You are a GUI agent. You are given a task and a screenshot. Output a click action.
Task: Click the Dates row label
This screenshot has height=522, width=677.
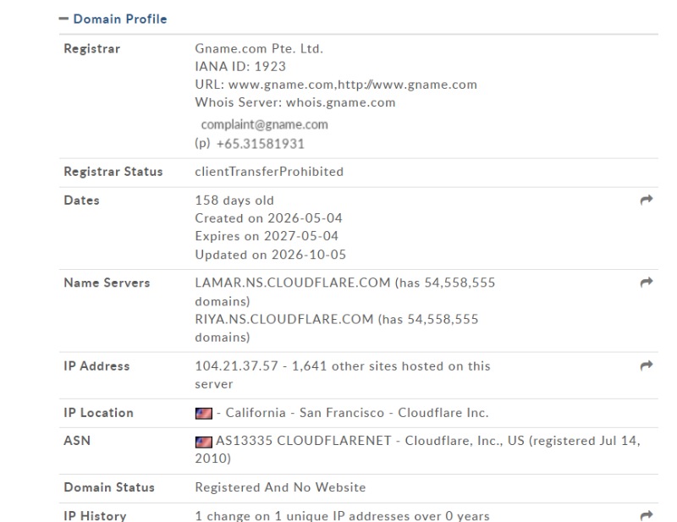pos(81,201)
